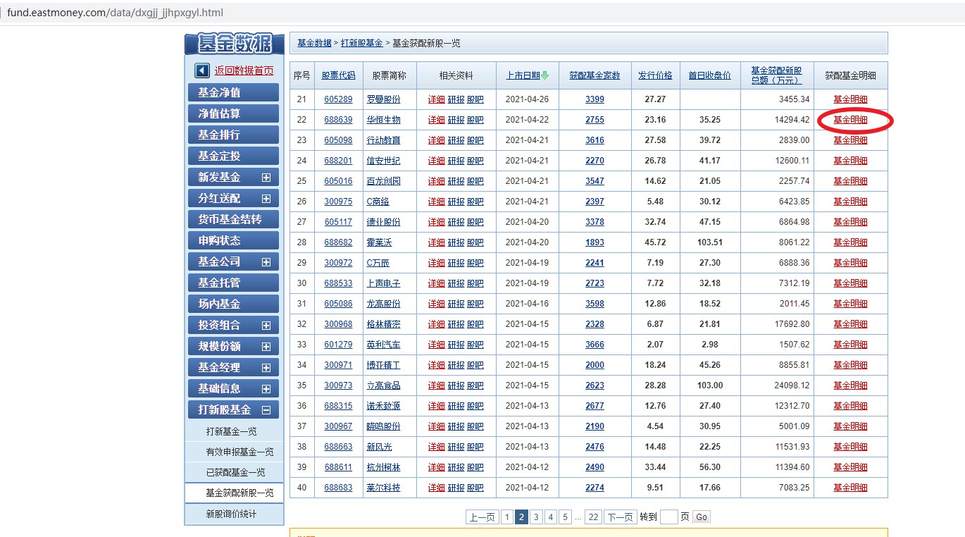The image size is (965, 537).
Task: Expand the 规模份额 plus icon
Action: tap(266, 347)
